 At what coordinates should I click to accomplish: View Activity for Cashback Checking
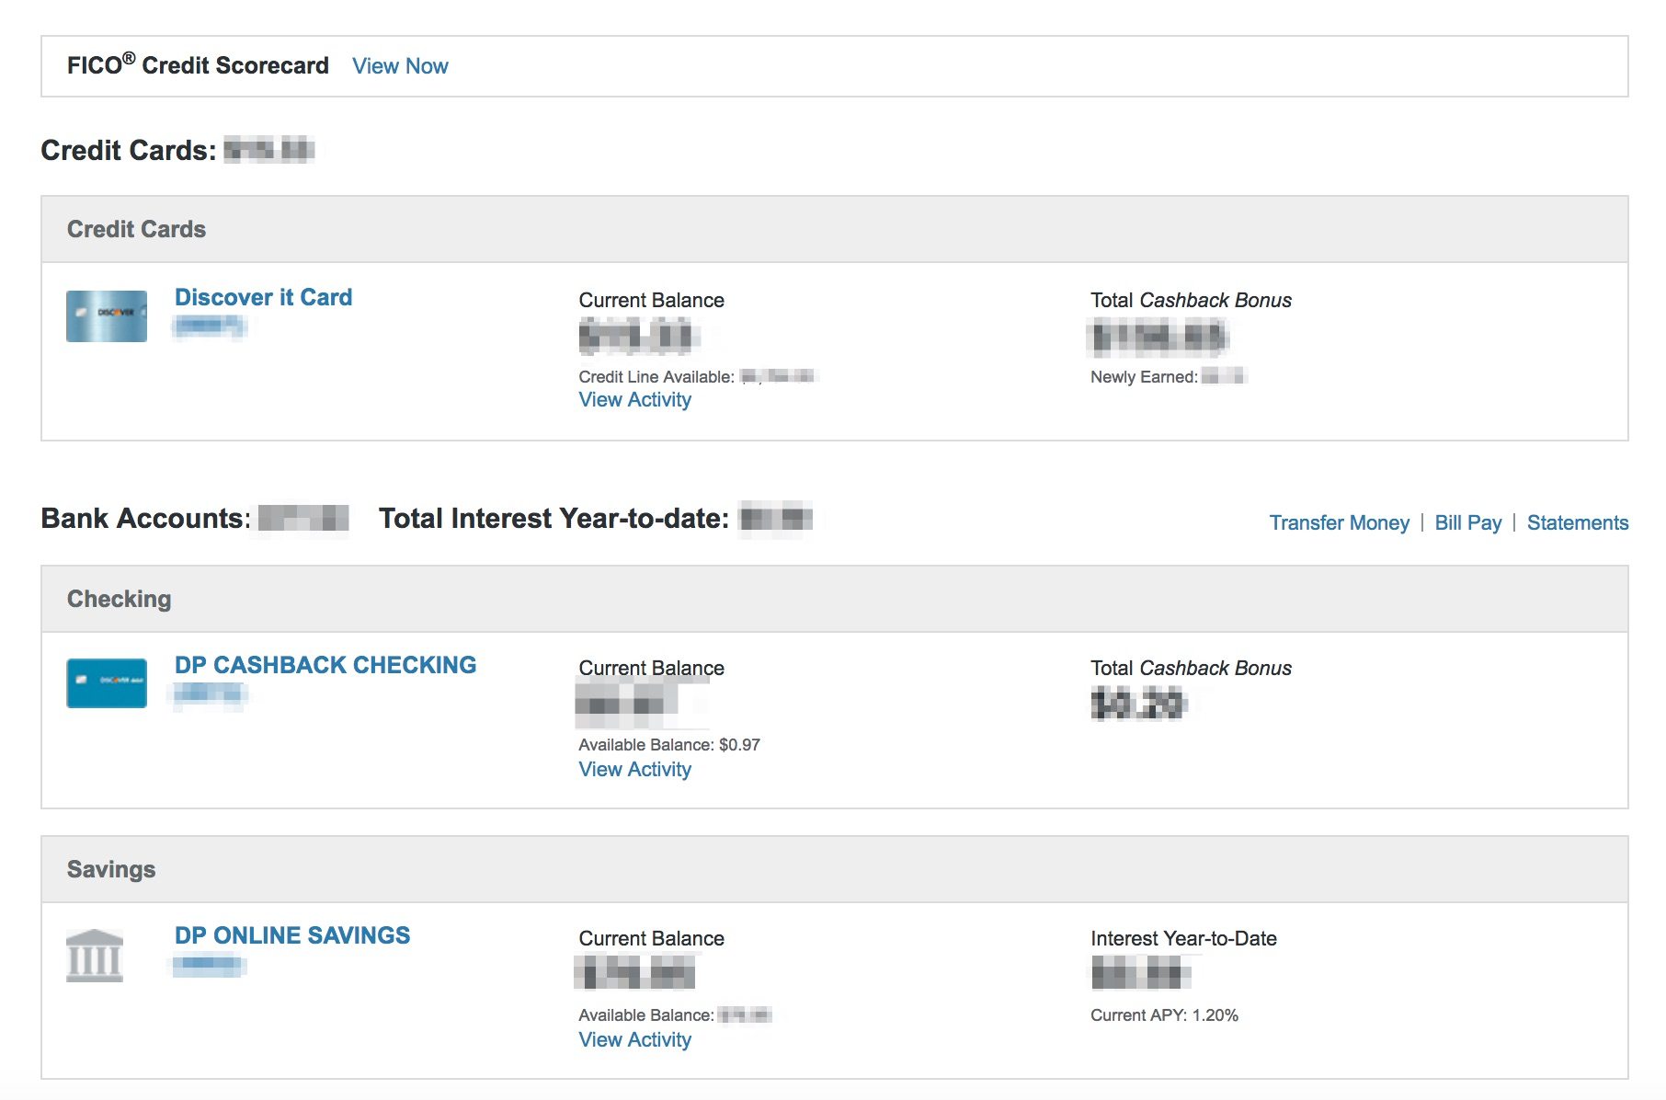[634, 770]
